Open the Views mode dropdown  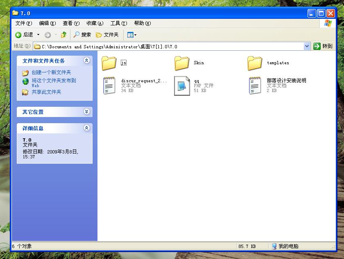[x=131, y=35]
